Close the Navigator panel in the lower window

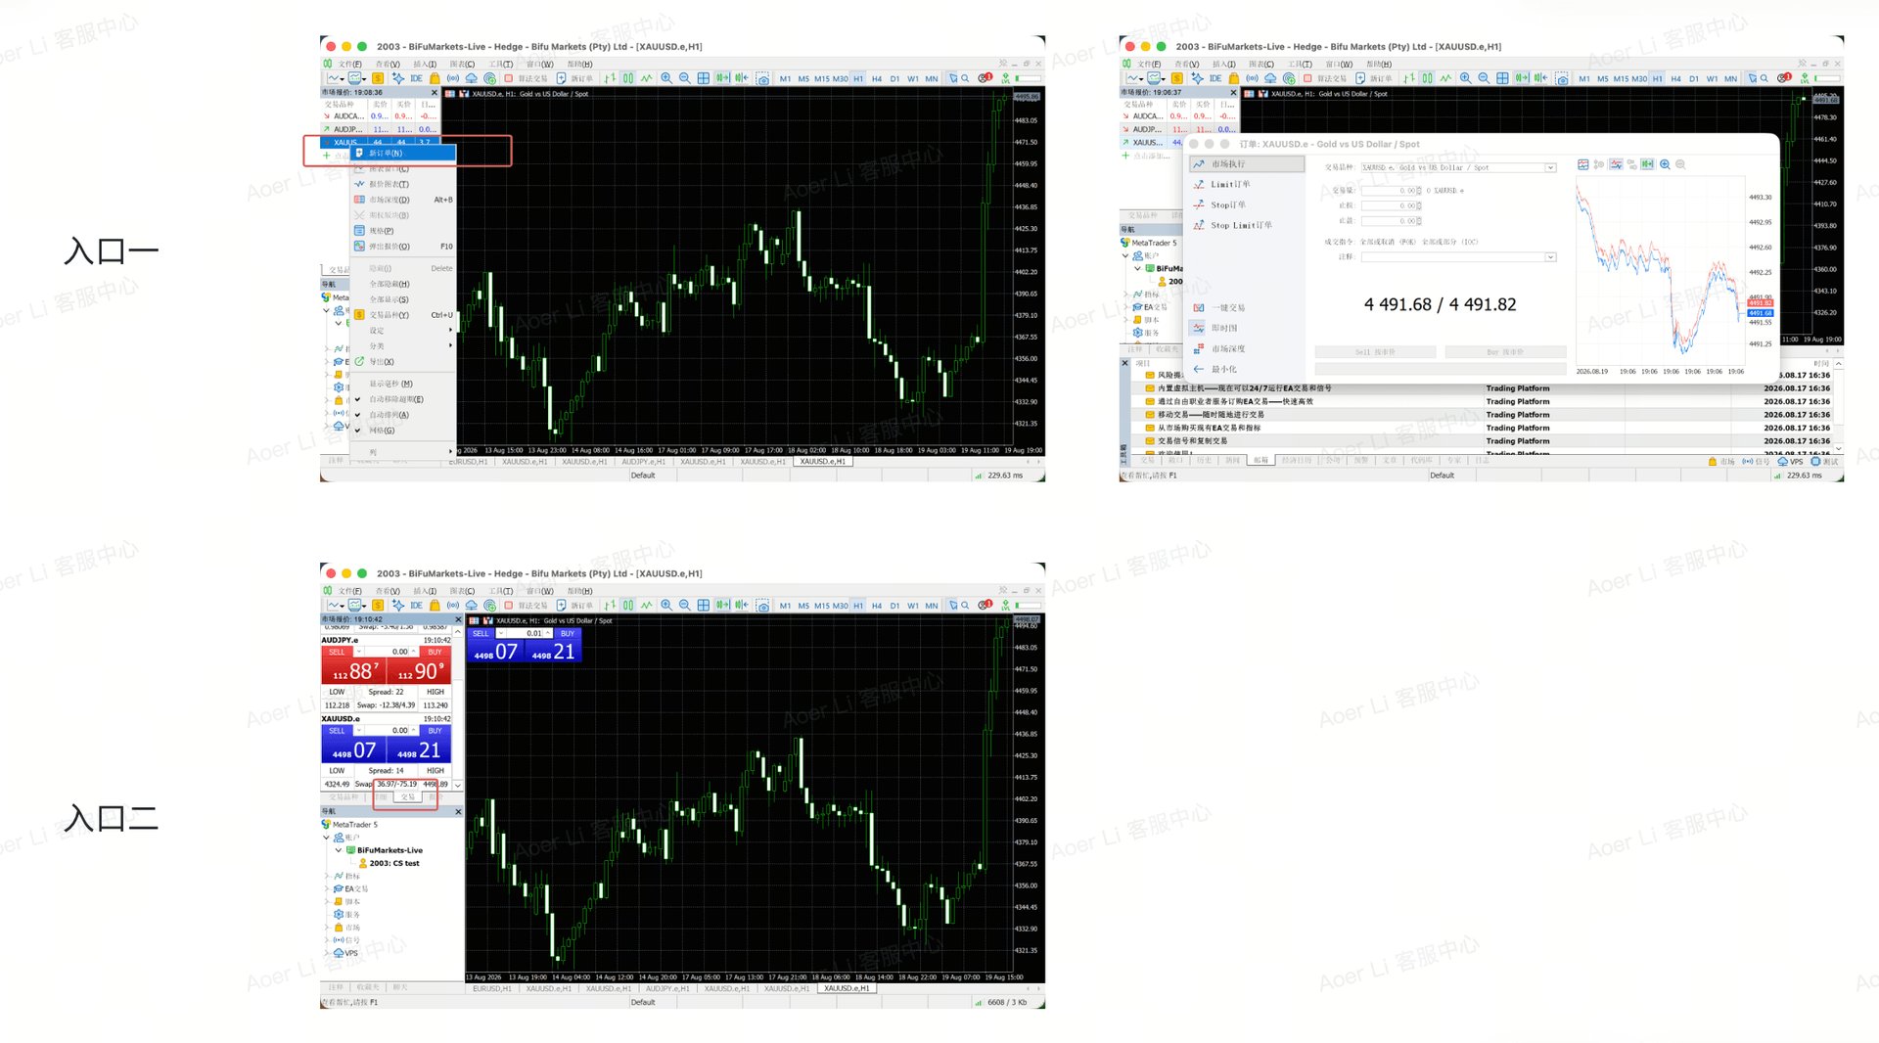pos(458,811)
